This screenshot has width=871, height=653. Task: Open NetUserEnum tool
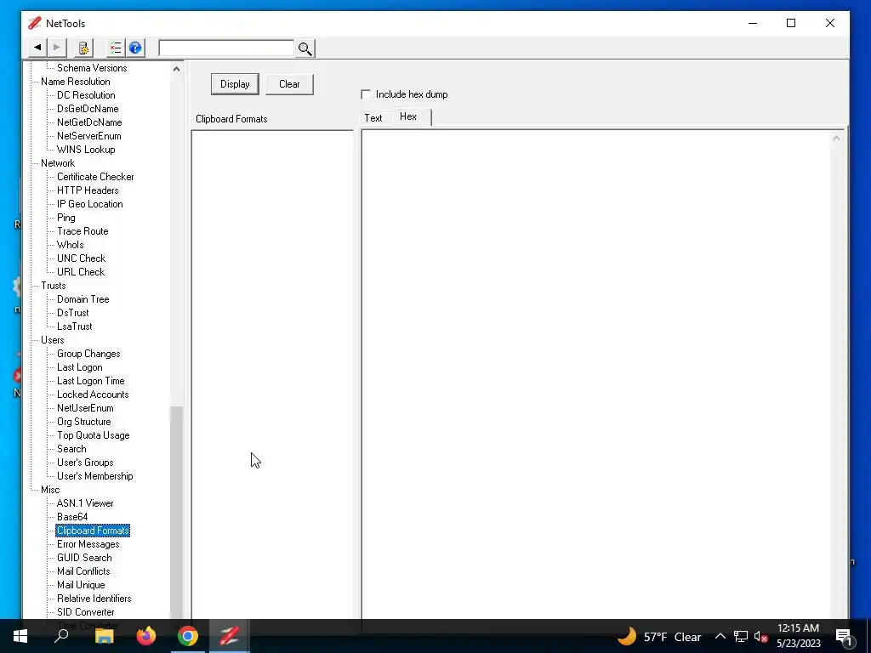tap(85, 408)
